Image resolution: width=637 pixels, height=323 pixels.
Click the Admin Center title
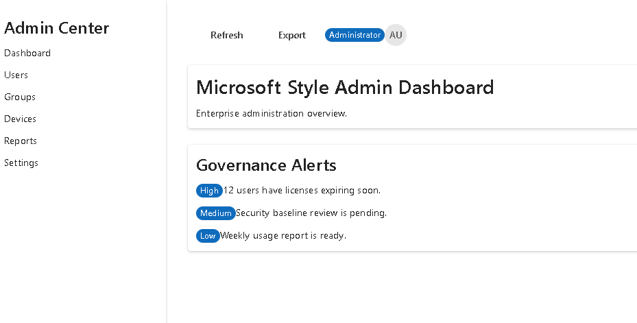point(56,28)
